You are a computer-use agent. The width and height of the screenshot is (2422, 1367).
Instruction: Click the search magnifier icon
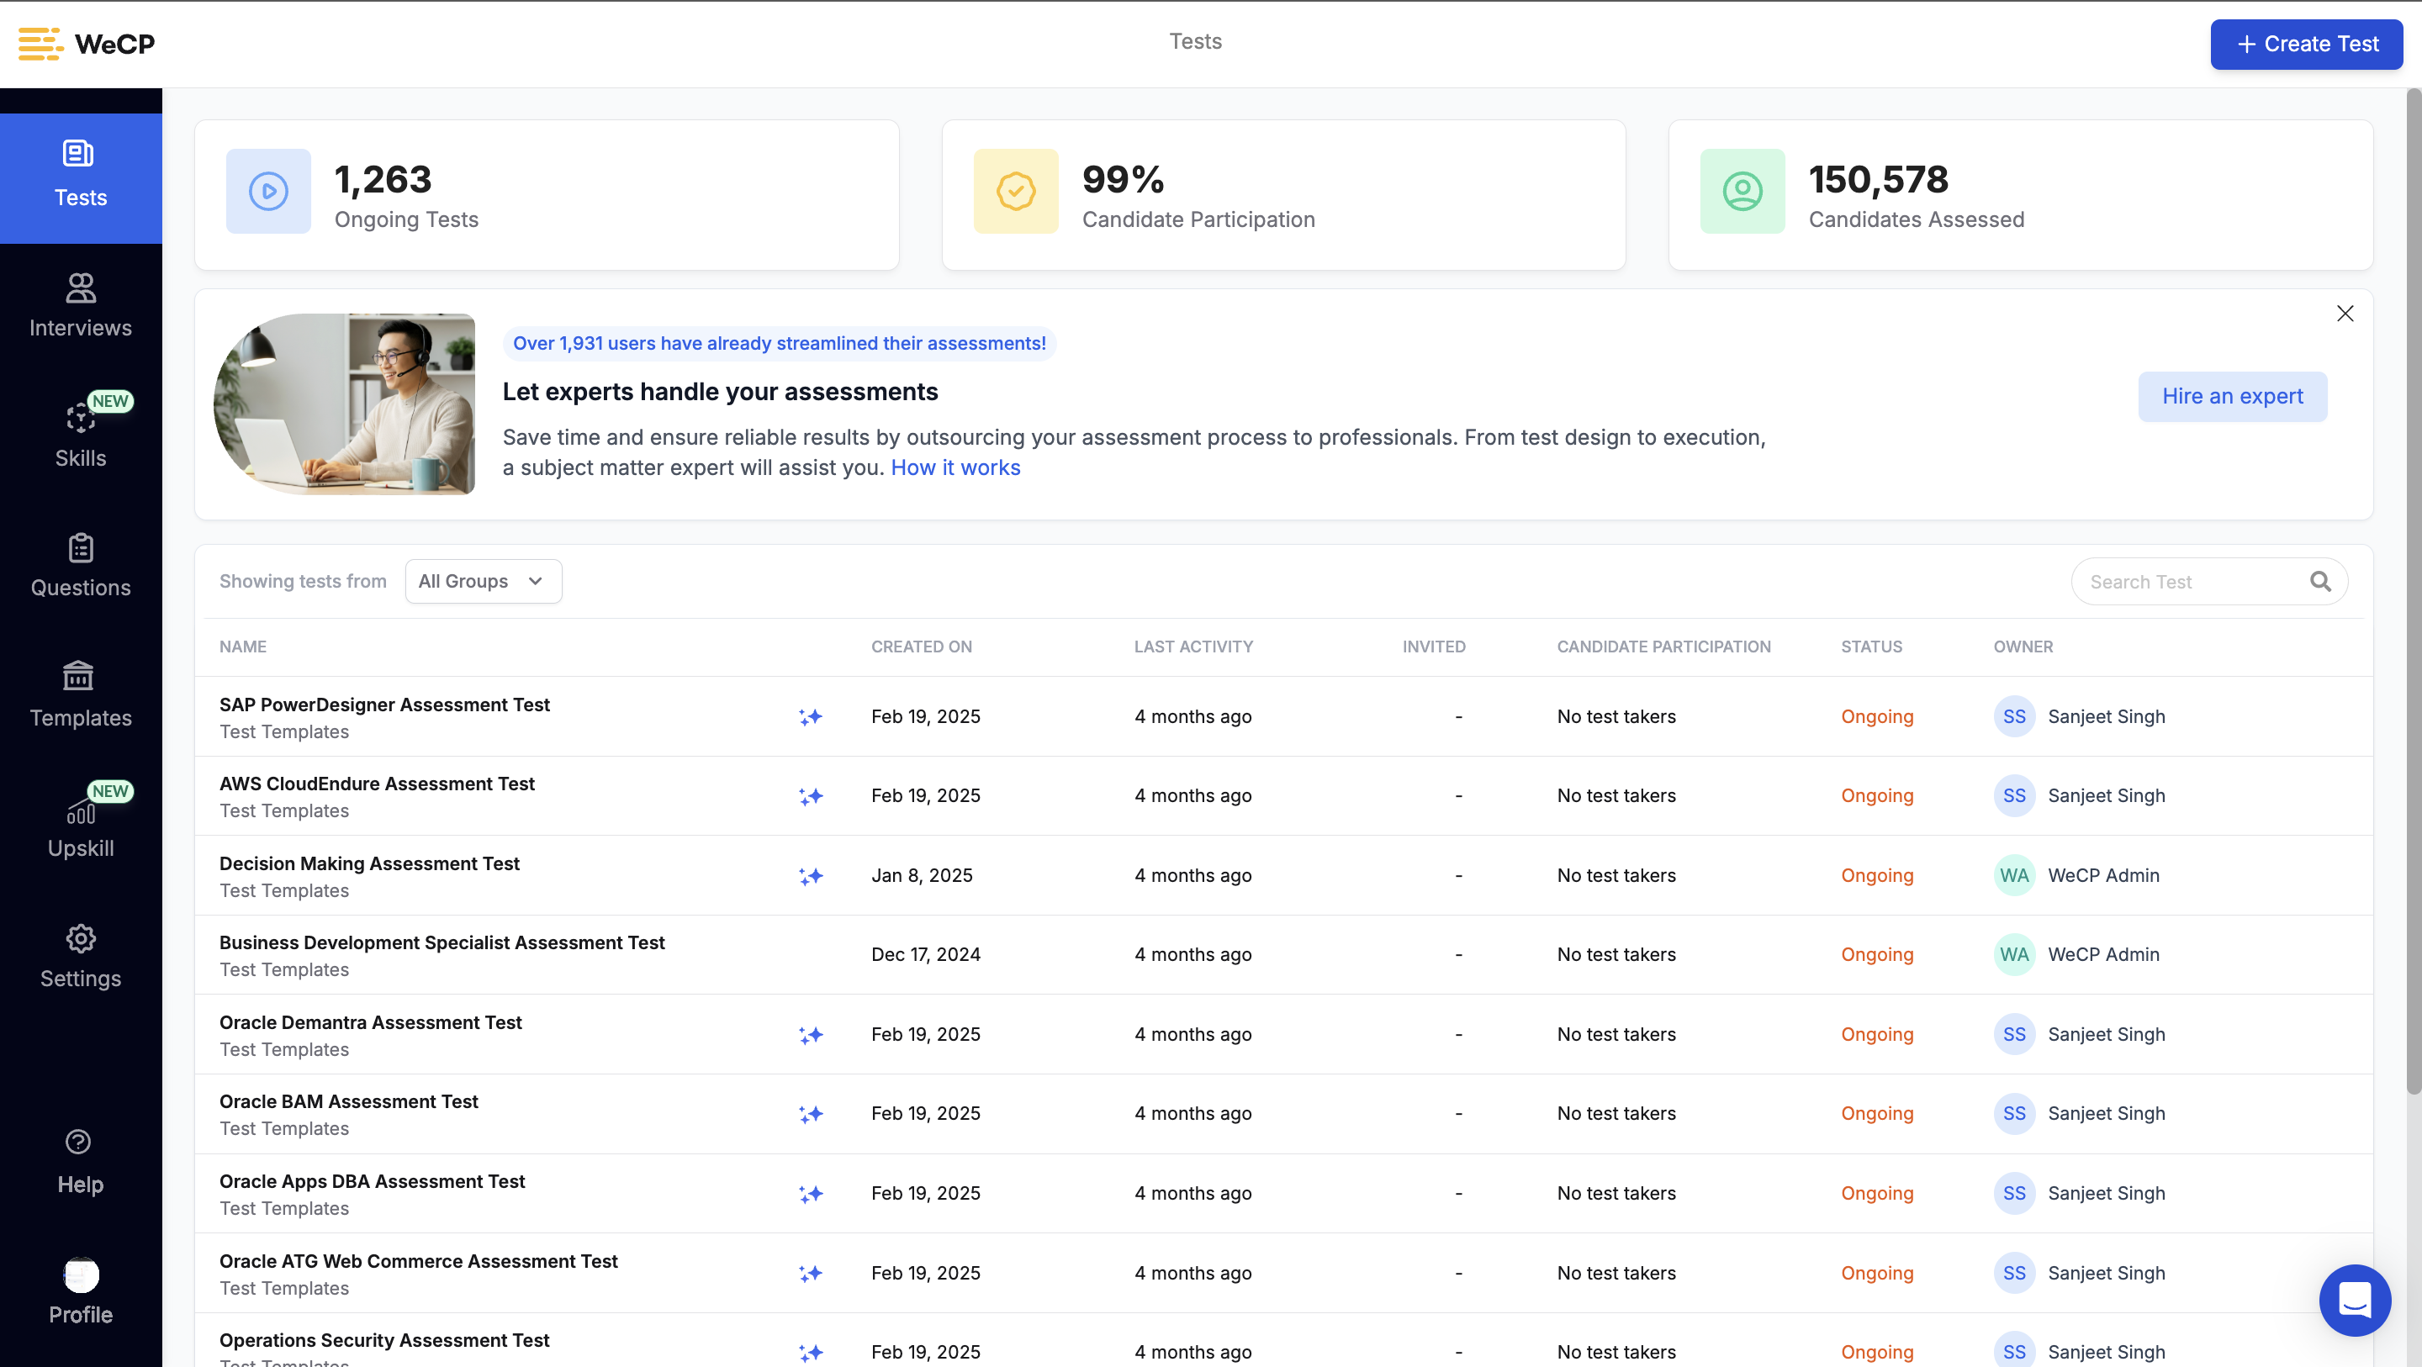(2319, 582)
